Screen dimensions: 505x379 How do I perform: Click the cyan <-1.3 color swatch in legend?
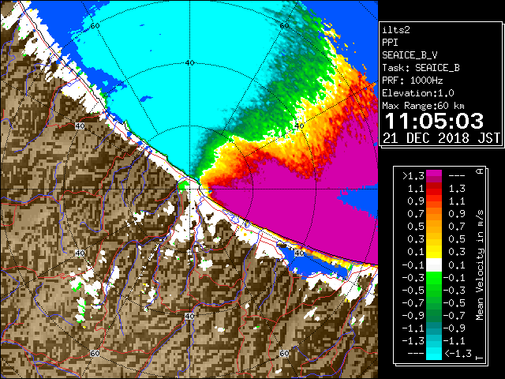coord(434,354)
